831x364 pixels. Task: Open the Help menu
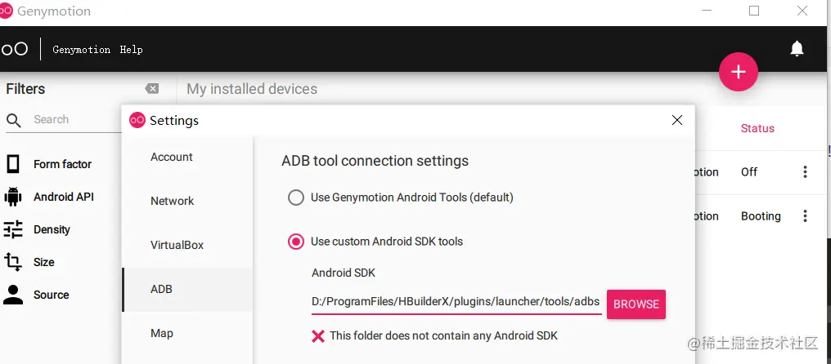point(131,50)
